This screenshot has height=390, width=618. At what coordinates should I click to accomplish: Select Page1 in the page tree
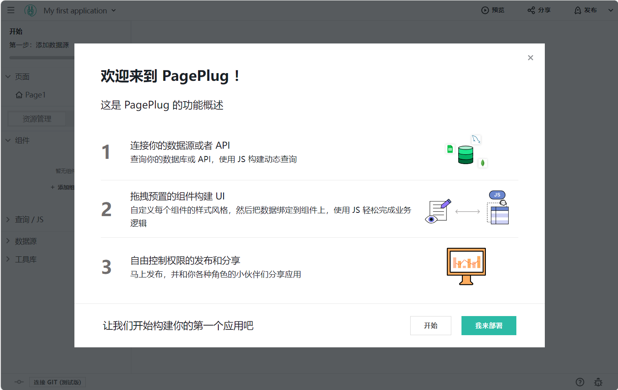pos(35,95)
